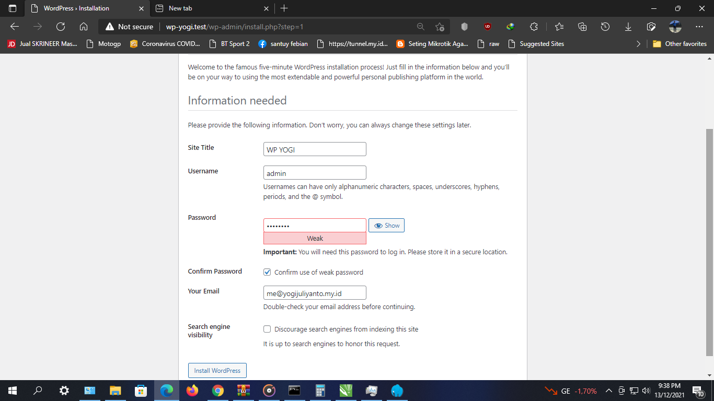Reload the page with the Refresh icon
Image resolution: width=714 pixels, height=401 pixels.
60,27
